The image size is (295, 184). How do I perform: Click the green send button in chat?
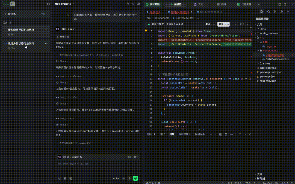point(136,178)
